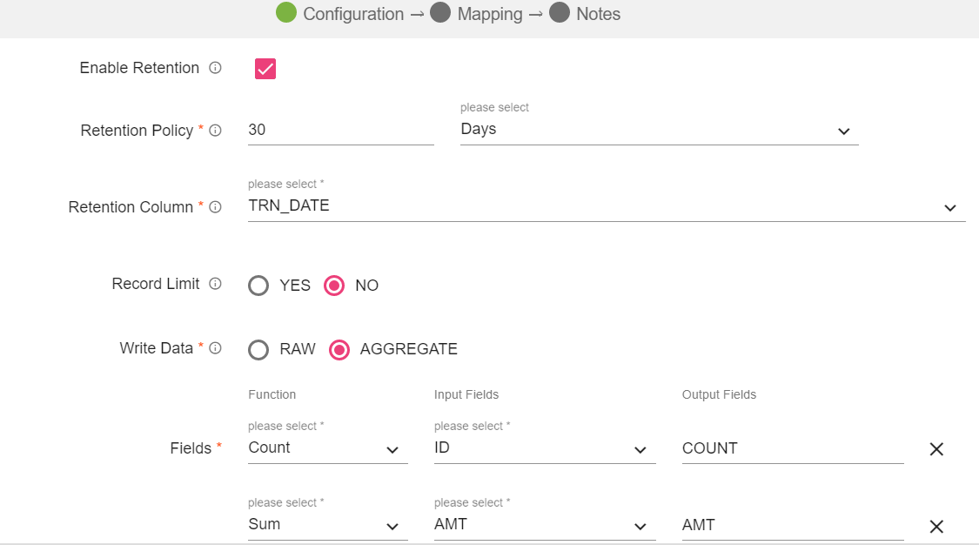Uncheck the Enable Retention checkbox
Viewport: 979px width, 545px height.
[x=265, y=69]
